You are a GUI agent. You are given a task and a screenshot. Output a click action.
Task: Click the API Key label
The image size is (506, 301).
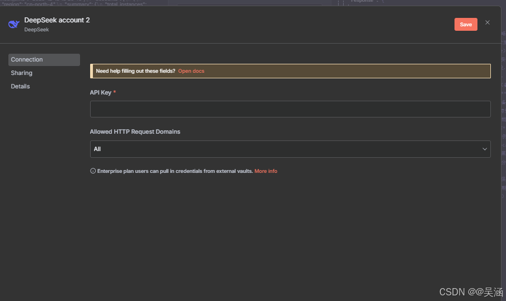(100, 92)
